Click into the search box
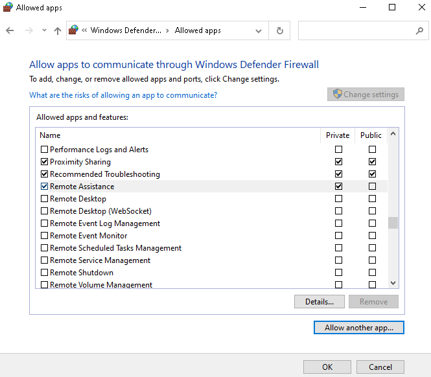Screen dimensions: 431x377 click(356, 30)
